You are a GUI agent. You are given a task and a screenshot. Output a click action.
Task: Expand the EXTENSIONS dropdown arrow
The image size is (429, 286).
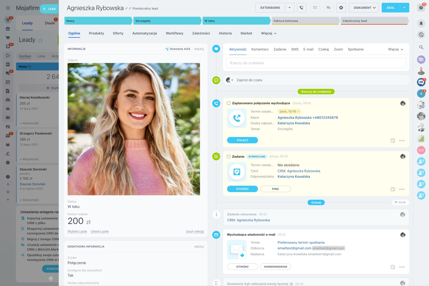[289, 8]
